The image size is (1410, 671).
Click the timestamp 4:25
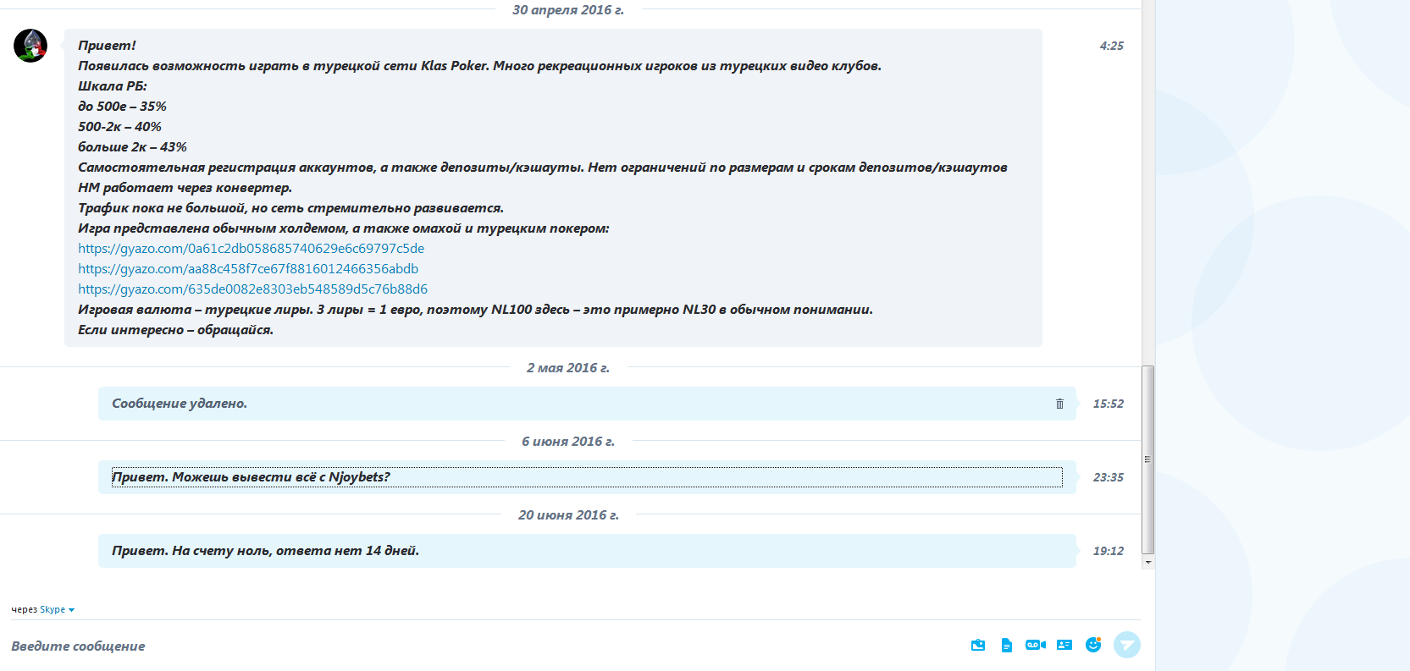[x=1111, y=46]
